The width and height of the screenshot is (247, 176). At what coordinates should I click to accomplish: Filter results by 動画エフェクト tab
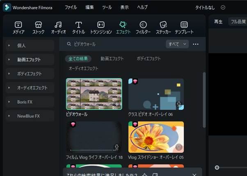coord(112,59)
